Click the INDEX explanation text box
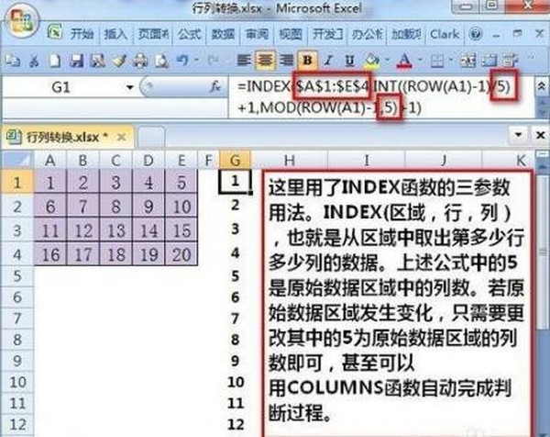Image resolution: width=550 pixels, height=437 pixels. pyautogui.click(x=397, y=303)
